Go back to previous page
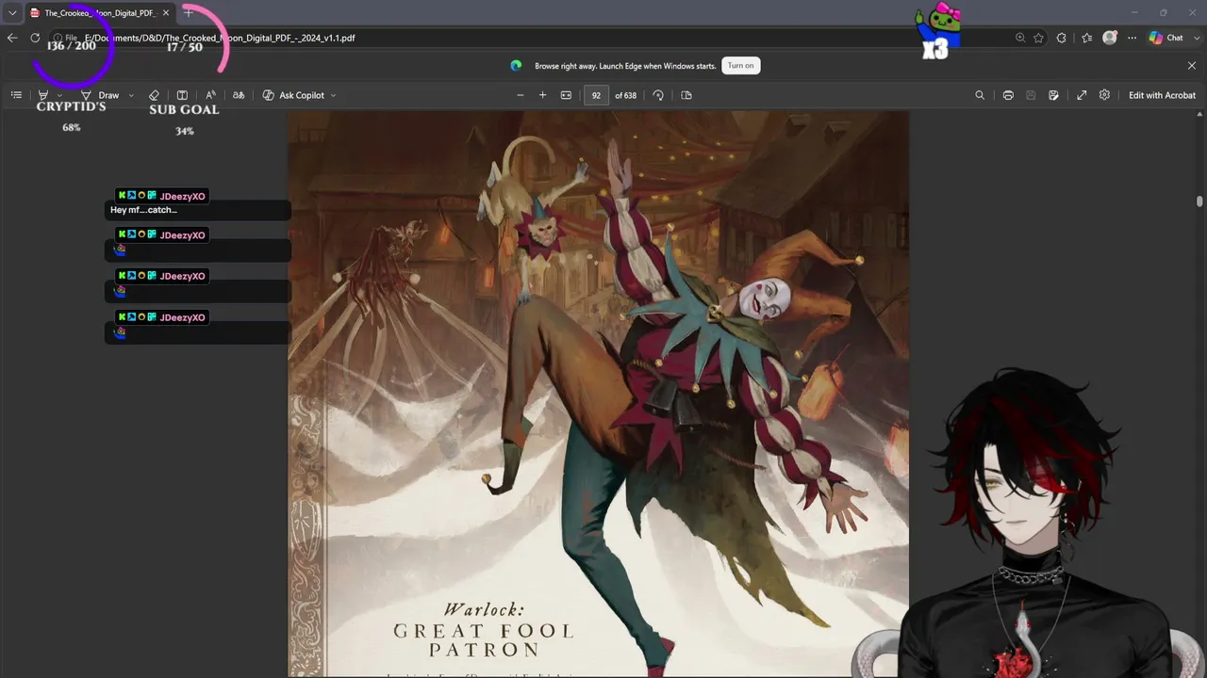1207x678 pixels. click(12, 38)
